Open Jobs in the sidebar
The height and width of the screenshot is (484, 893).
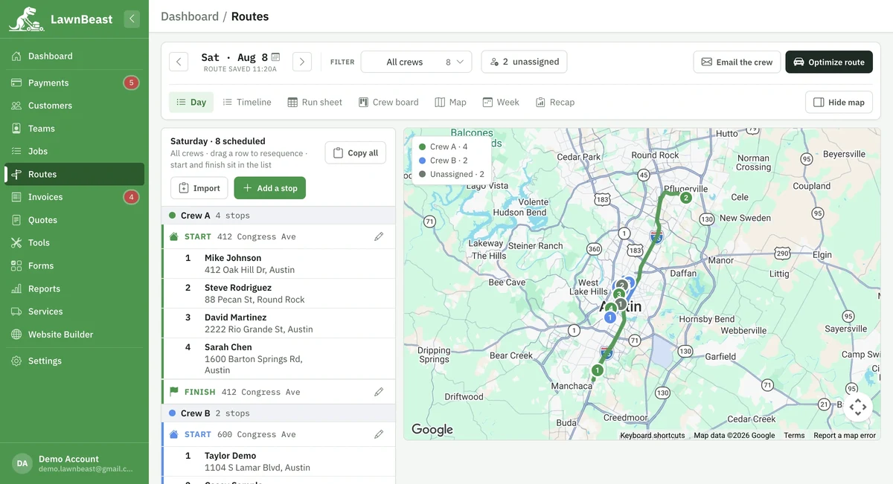(x=74, y=151)
